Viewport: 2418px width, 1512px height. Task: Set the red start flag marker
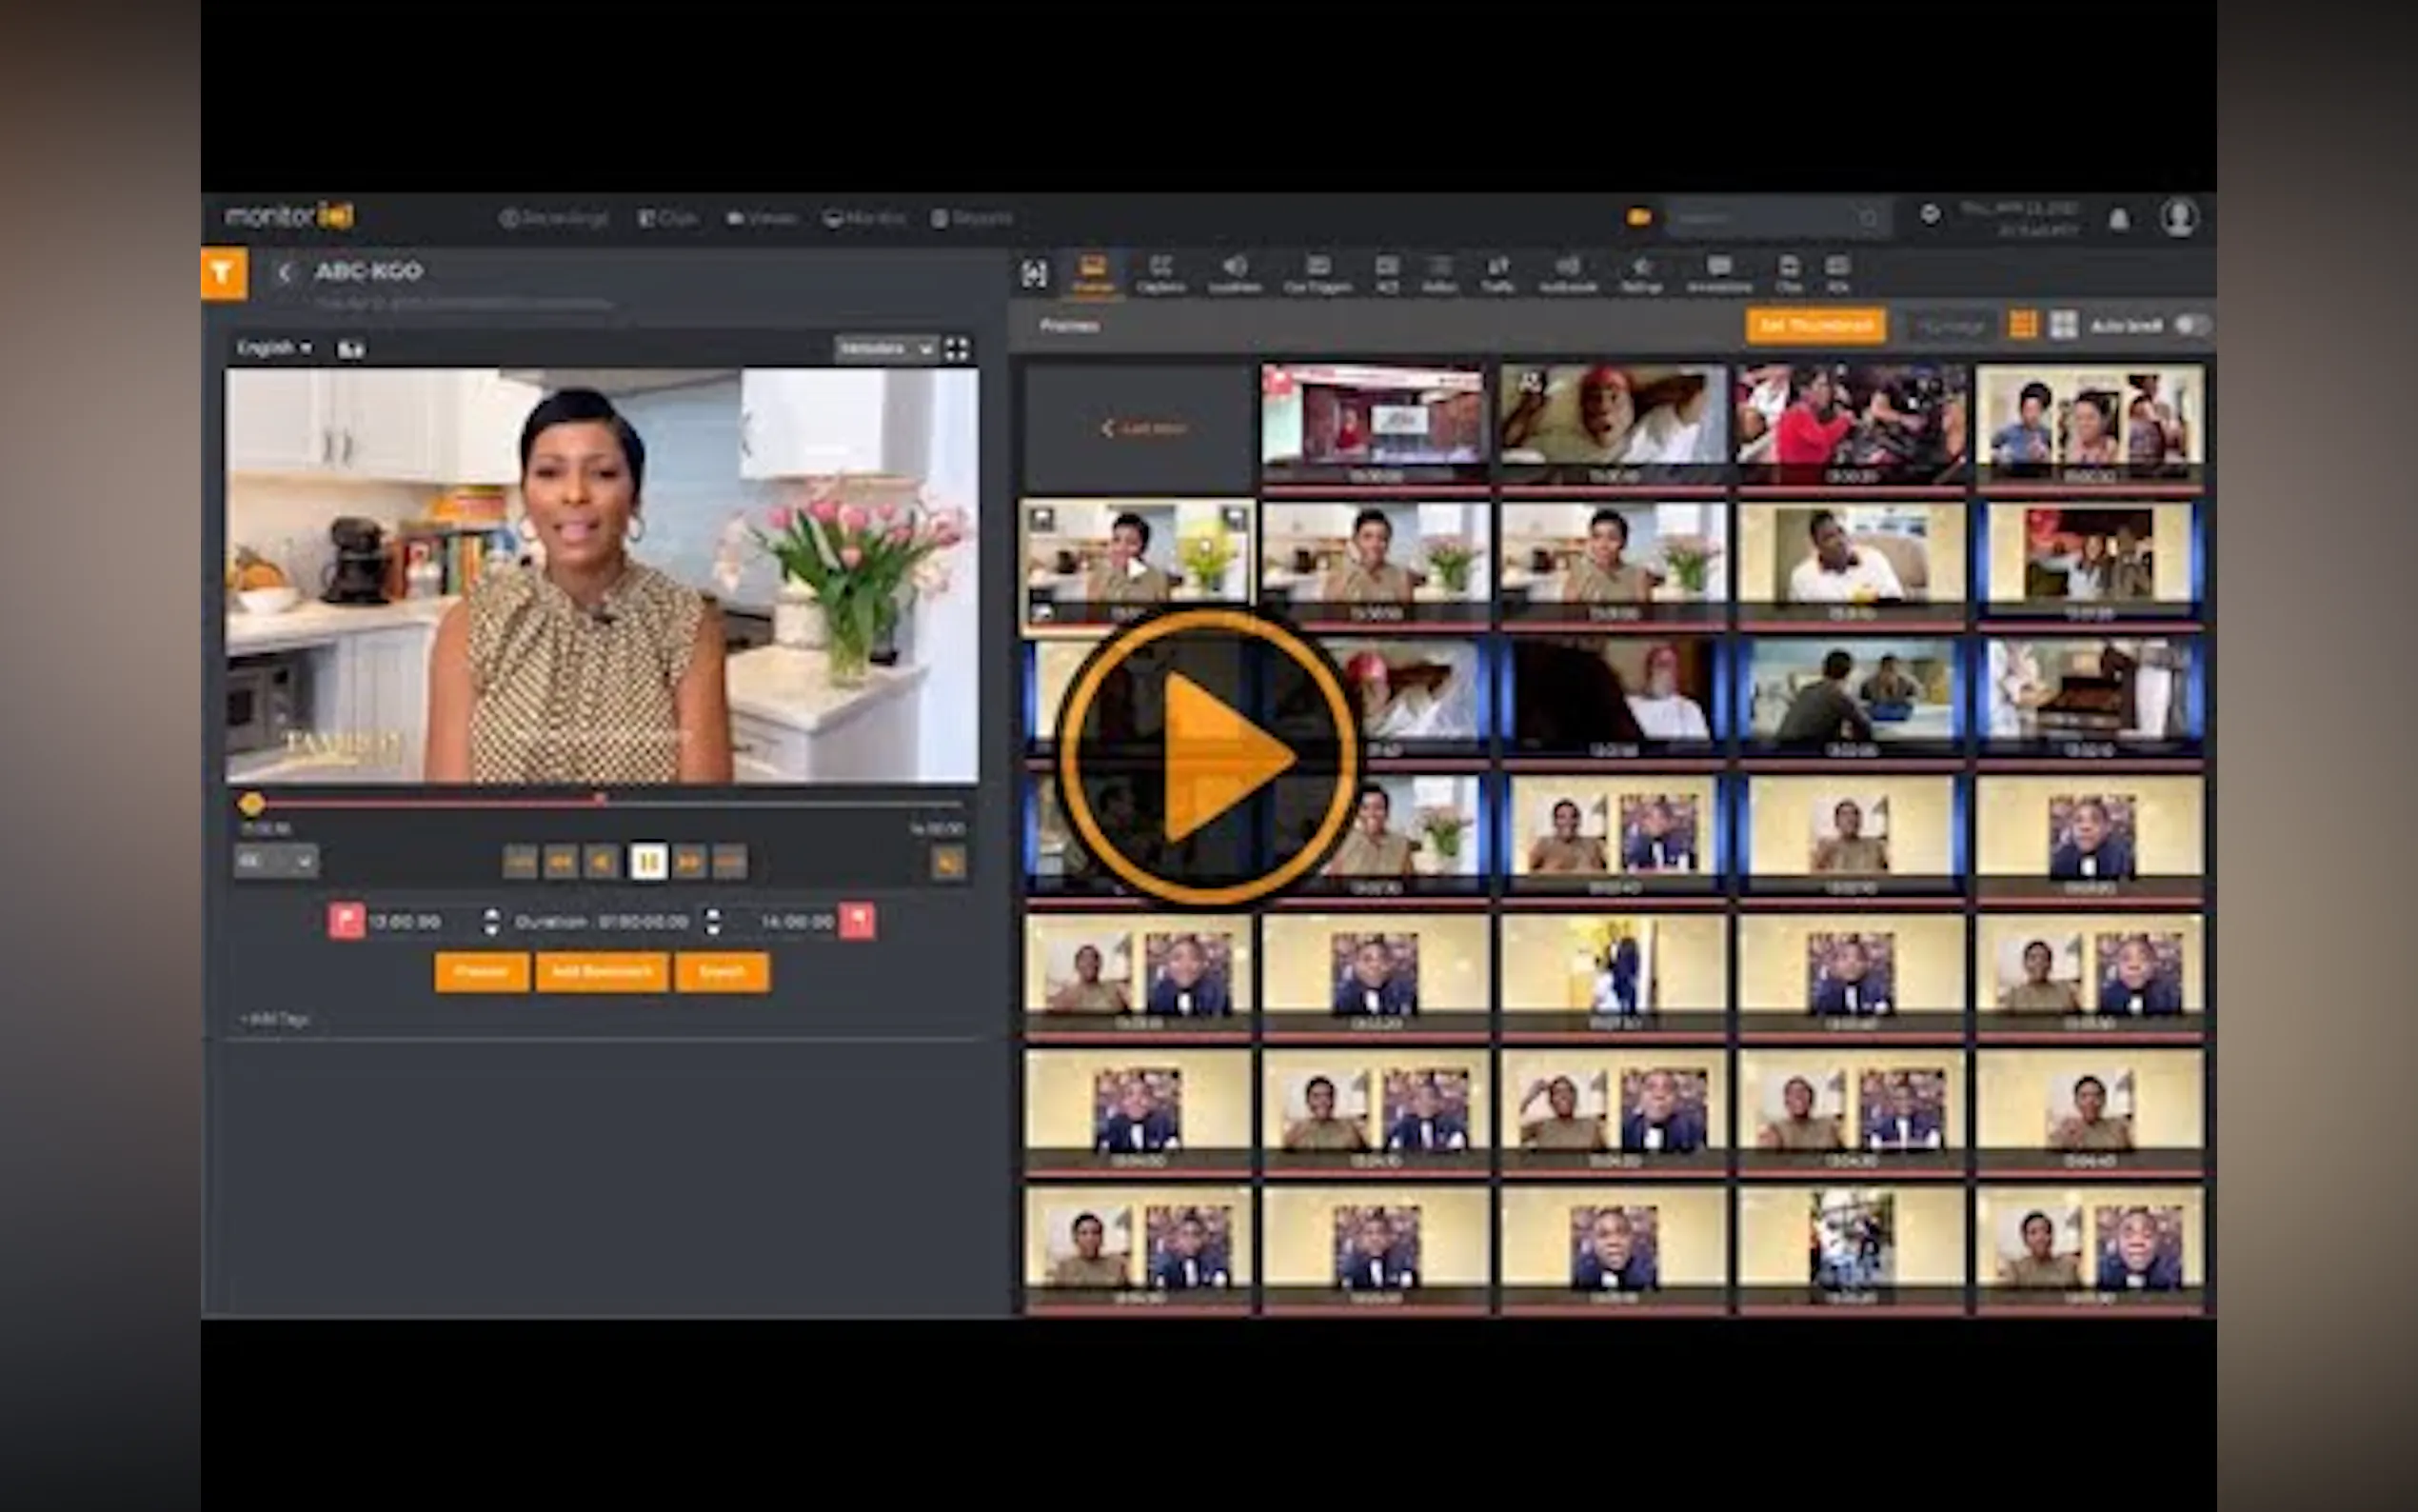coord(346,921)
